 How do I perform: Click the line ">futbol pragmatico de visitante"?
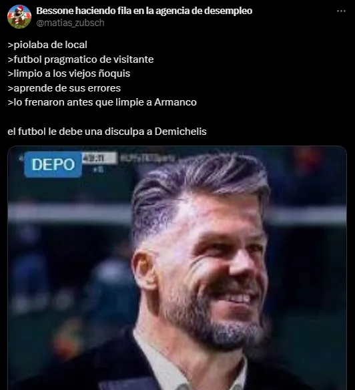click(81, 59)
